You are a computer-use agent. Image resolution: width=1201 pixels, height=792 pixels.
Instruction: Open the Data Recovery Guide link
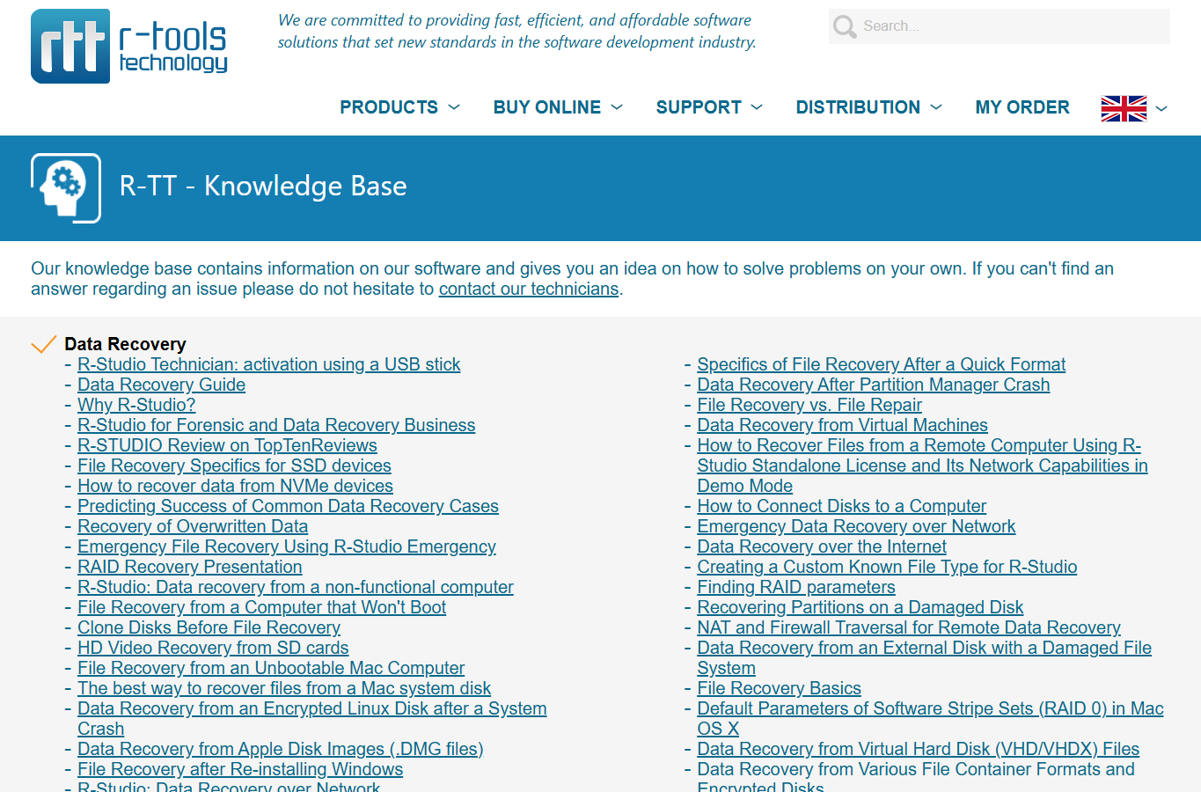(162, 385)
